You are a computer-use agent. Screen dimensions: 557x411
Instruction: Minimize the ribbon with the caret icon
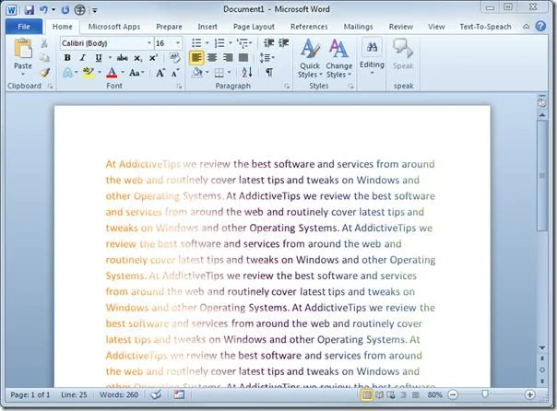click(x=526, y=27)
